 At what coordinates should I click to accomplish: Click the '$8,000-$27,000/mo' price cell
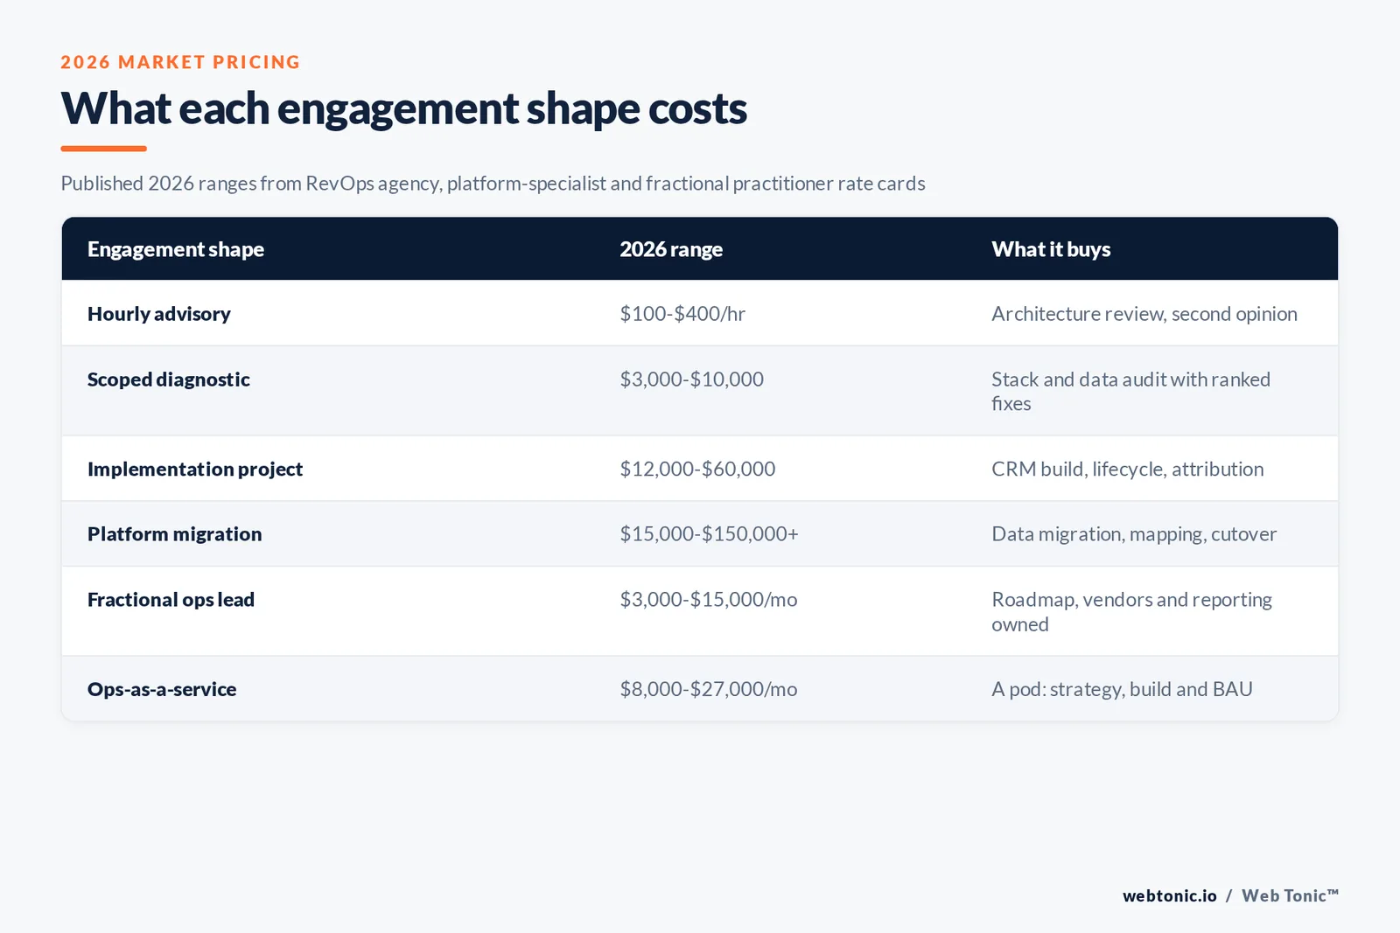tap(709, 689)
